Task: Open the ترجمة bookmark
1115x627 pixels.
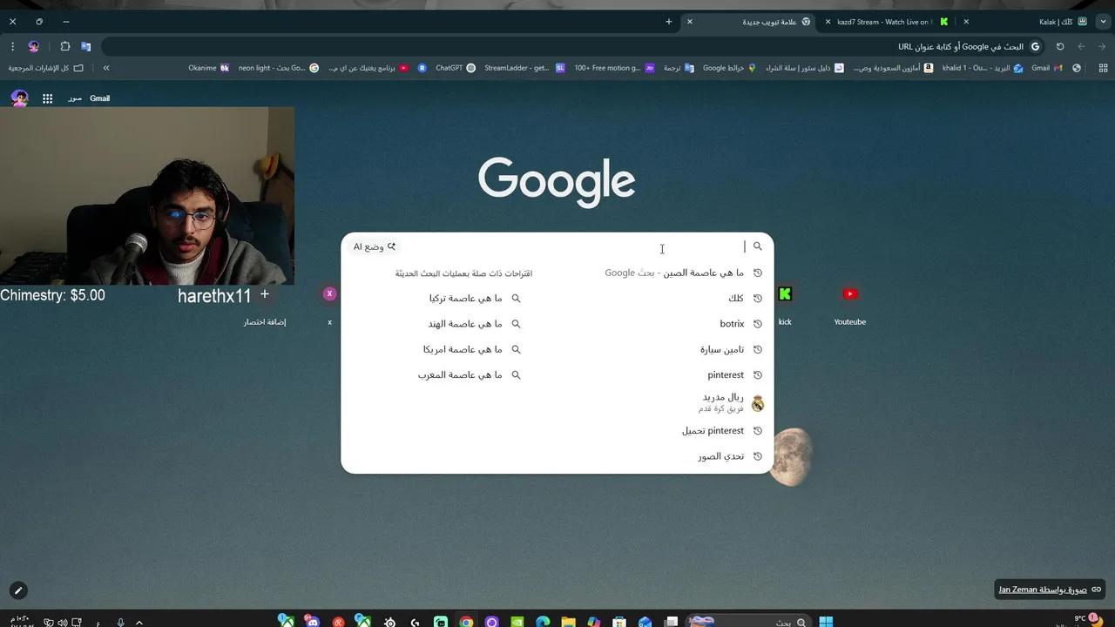Action: pos(679,68)
